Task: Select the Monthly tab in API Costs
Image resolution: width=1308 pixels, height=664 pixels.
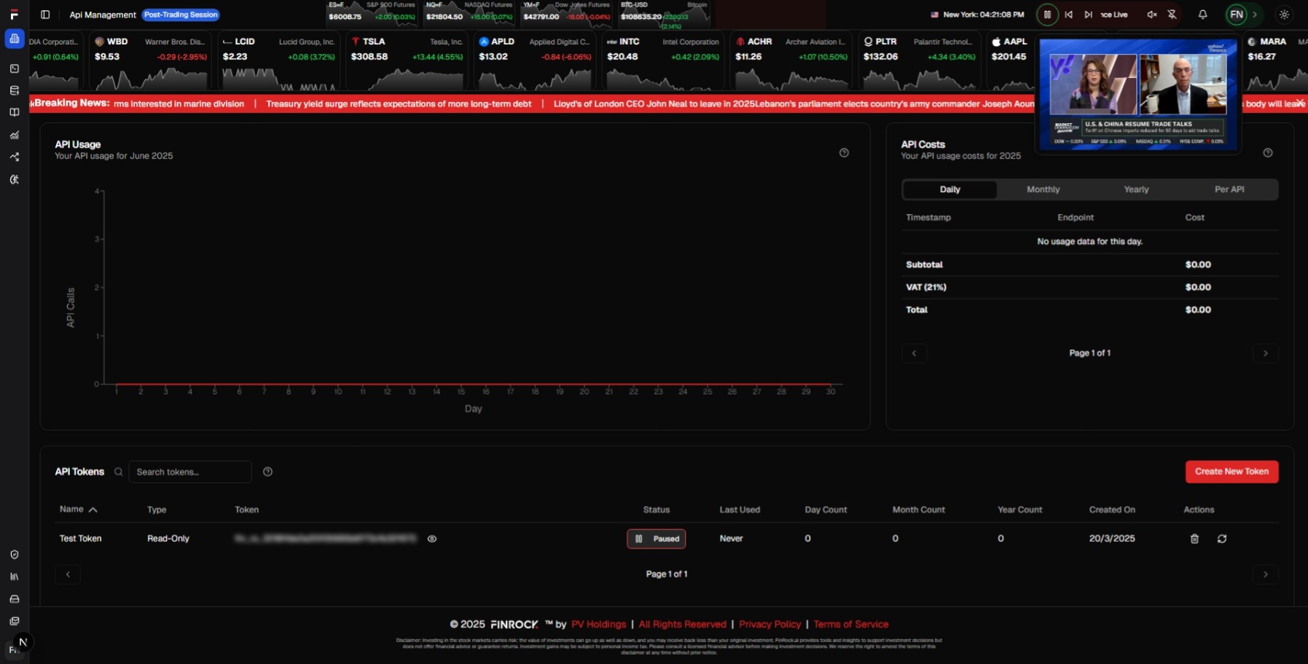Action: click(x=1043, y=189)
